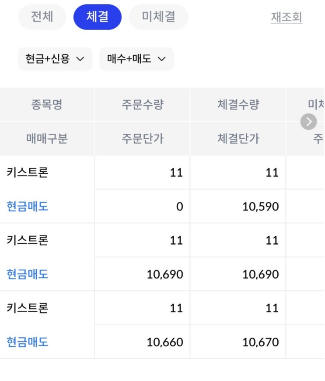Select the 전체 tab
The image size is (325, 381).
click(42, 17)
